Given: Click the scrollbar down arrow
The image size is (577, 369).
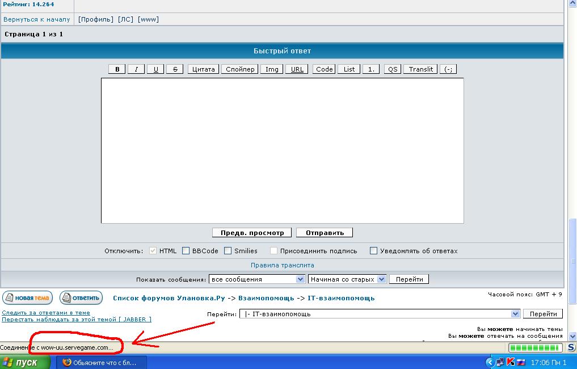Looking at the screenshot, I should coord(572,336).
